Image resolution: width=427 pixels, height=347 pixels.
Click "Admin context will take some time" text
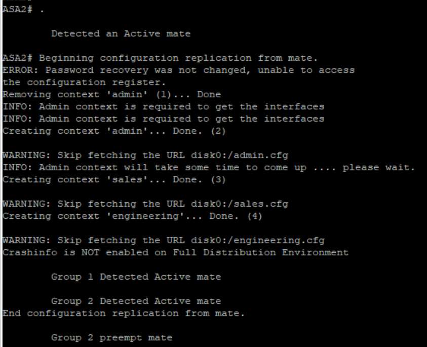pos(152,168)
